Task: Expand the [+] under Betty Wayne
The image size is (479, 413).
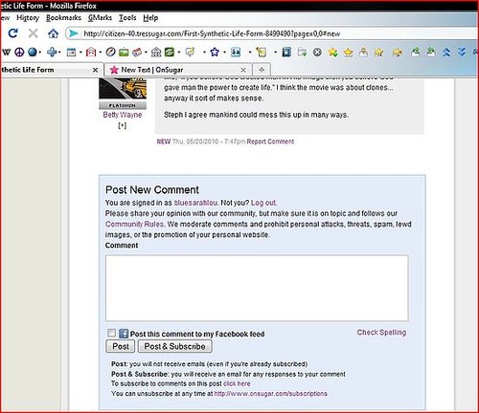Action: [122, 125]
